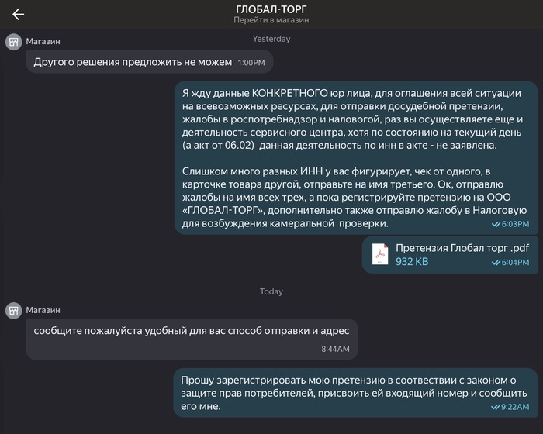Screen dimensions: 543x434
Task: Click the first Магазин avatar icon
Action: click(x=14, y=42)
